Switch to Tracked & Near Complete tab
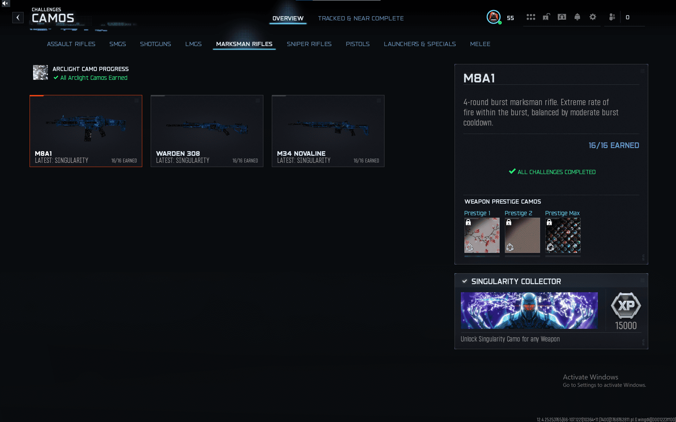Image resolution: width=676 pixels, height=422 pixels. [x=361, y=18]
